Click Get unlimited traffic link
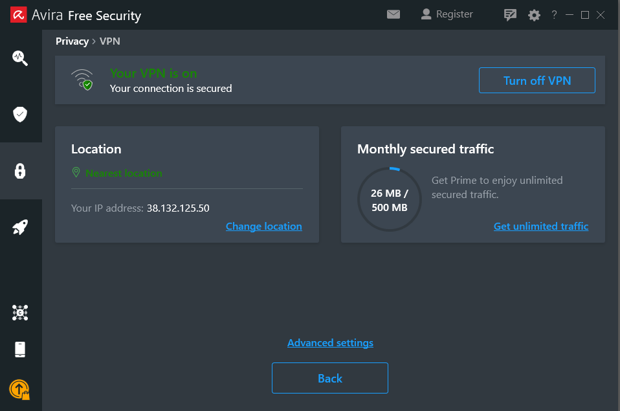620x411 pixels. click(x=541, y=227)
